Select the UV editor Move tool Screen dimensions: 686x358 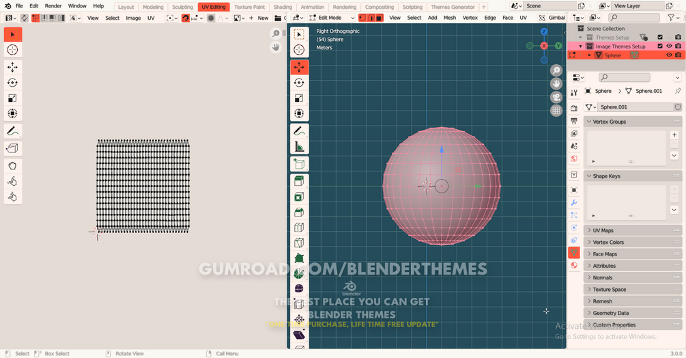tap(13, 67)
